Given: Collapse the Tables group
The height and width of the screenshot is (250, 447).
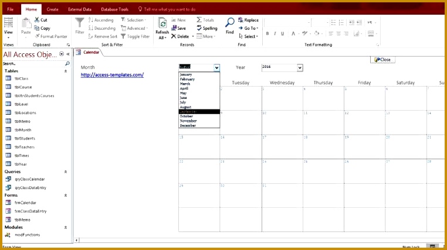Looking at the screenshot, I should [66, 71].
